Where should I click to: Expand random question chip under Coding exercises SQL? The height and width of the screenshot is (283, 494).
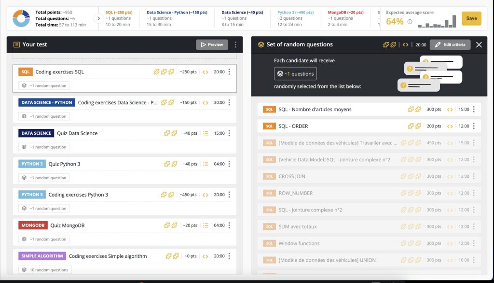(44, 85)
